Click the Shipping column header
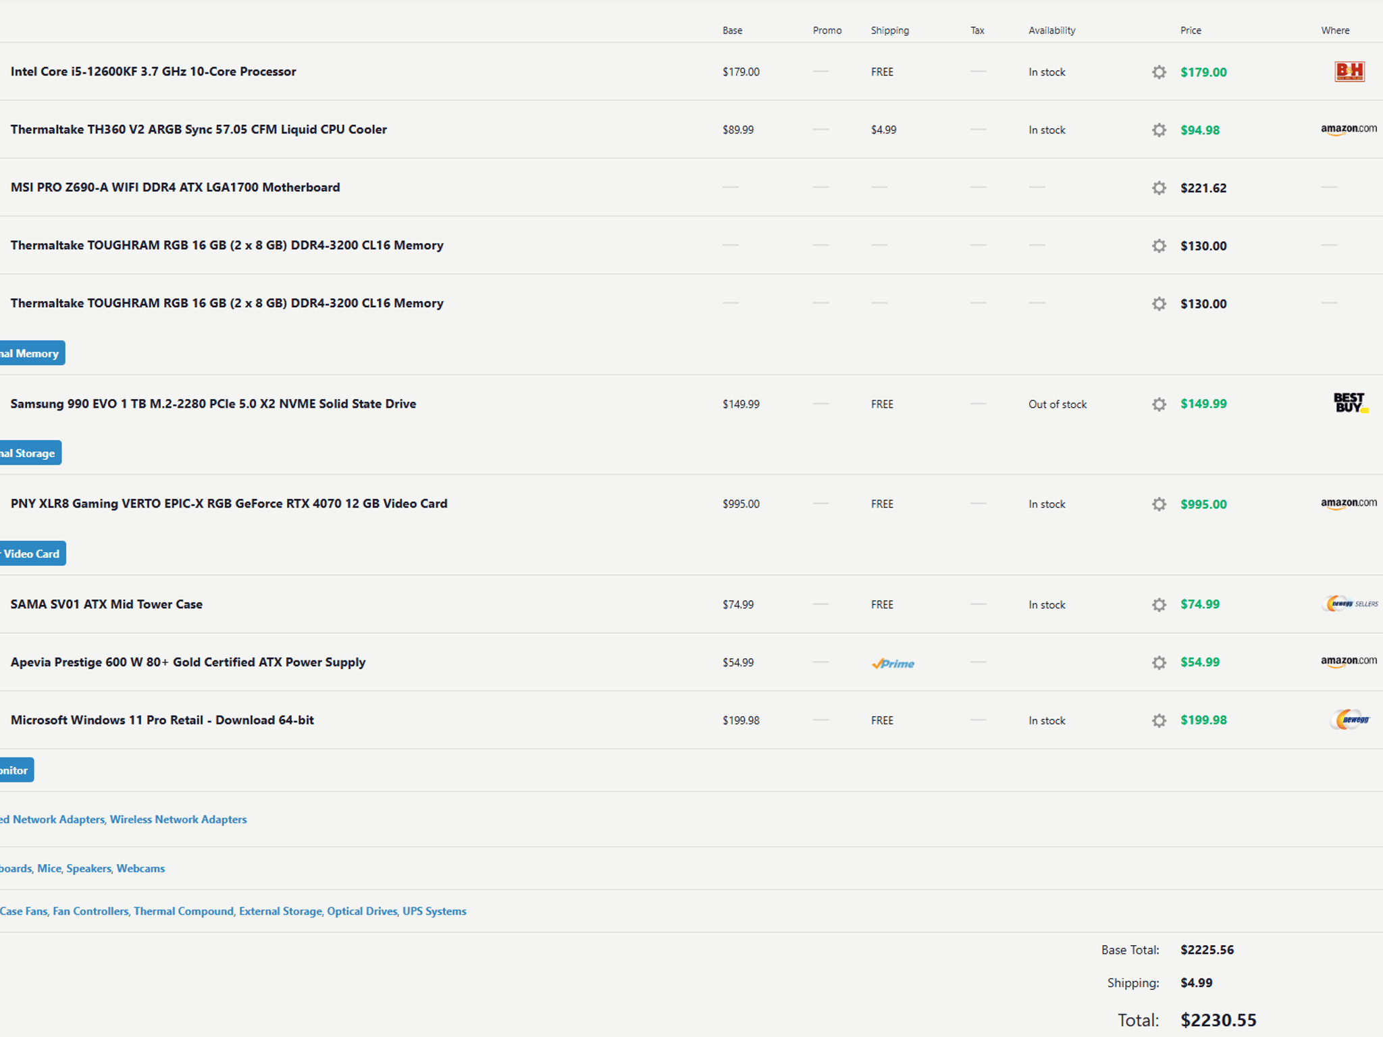The height and width of the screenshot is (1037, 1383). coord(890,30)
